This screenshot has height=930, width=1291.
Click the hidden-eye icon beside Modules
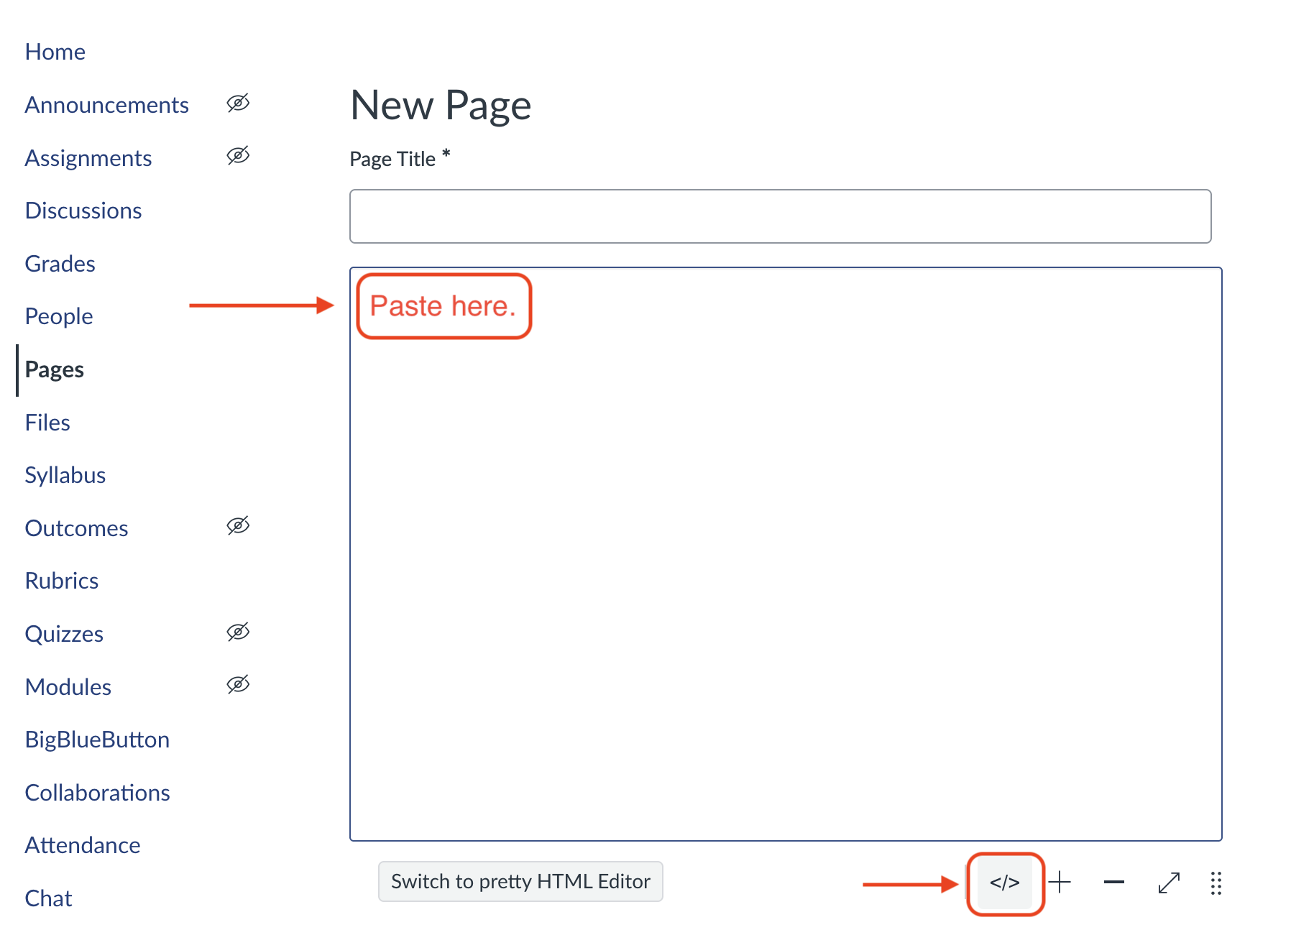tap(238, 685)
